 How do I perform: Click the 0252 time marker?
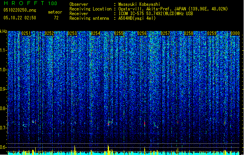49,33
